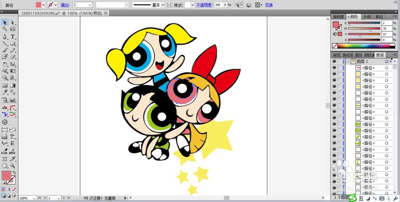Viewport: 400px width, 202px height.
Task: Select the Rectangle tool
Action: click(12, 44)
